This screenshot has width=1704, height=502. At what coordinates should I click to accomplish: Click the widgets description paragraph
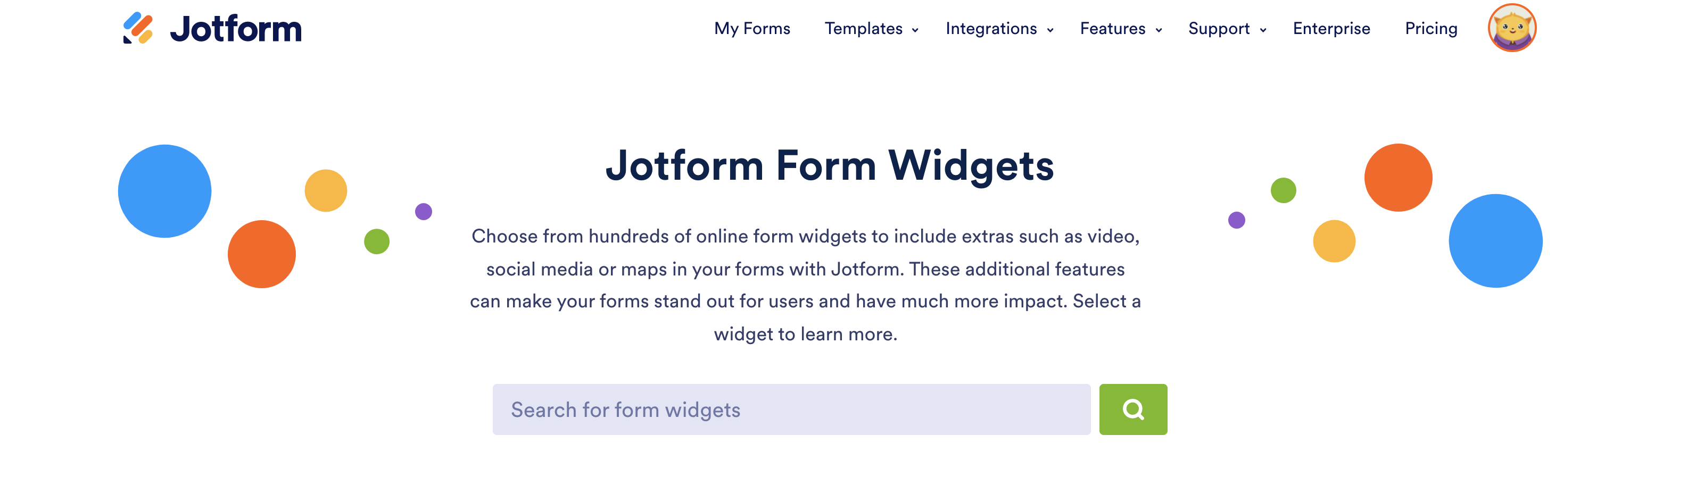805,285
